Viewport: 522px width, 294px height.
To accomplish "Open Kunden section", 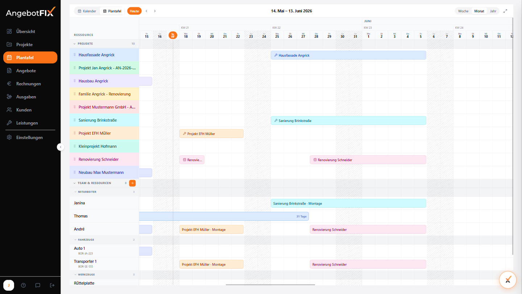I will (30, 110).
